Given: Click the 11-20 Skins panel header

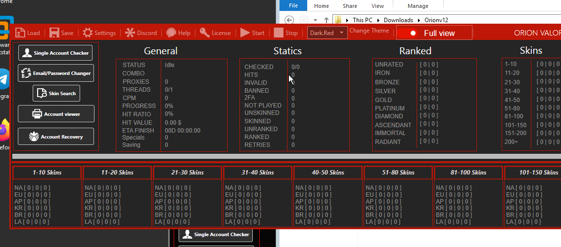Looking at the screenshot, I should (x=117, y=173).
